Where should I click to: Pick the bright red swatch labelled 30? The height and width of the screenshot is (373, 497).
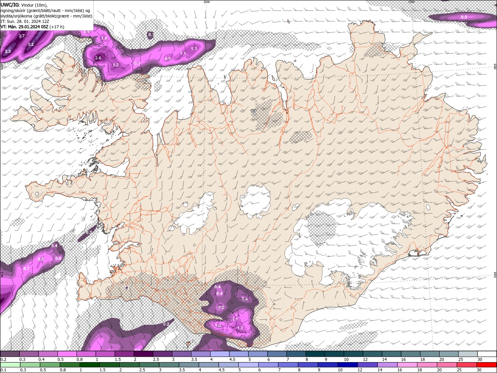coord(487,365)
